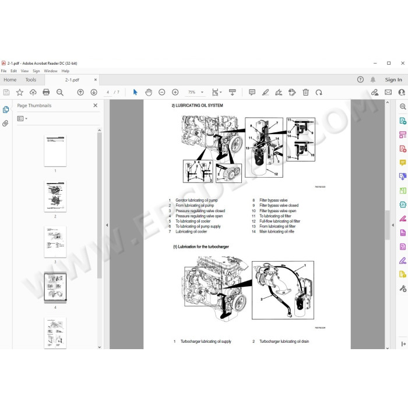Viewport: 408px width, 408px height.
Task: Click the Sign In button
Action: [x=393, y=80]
